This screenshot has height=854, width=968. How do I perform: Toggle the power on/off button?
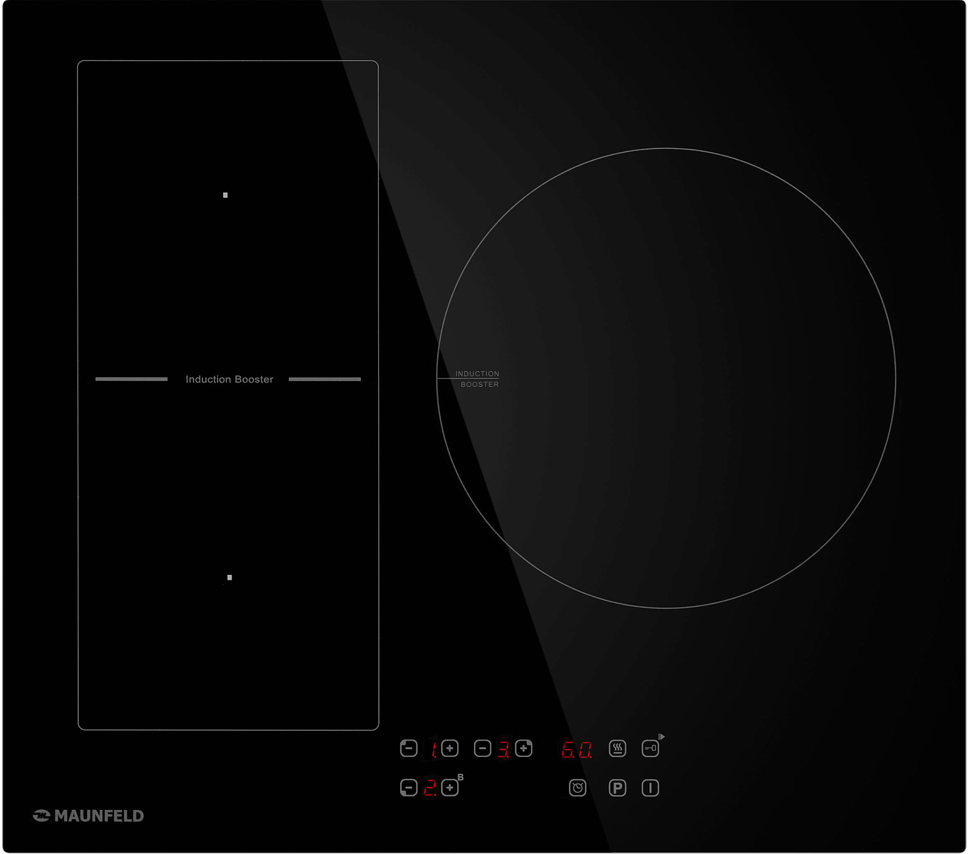[x=650, y=788]
